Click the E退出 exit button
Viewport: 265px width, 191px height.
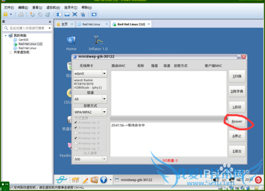coord(237,151)
